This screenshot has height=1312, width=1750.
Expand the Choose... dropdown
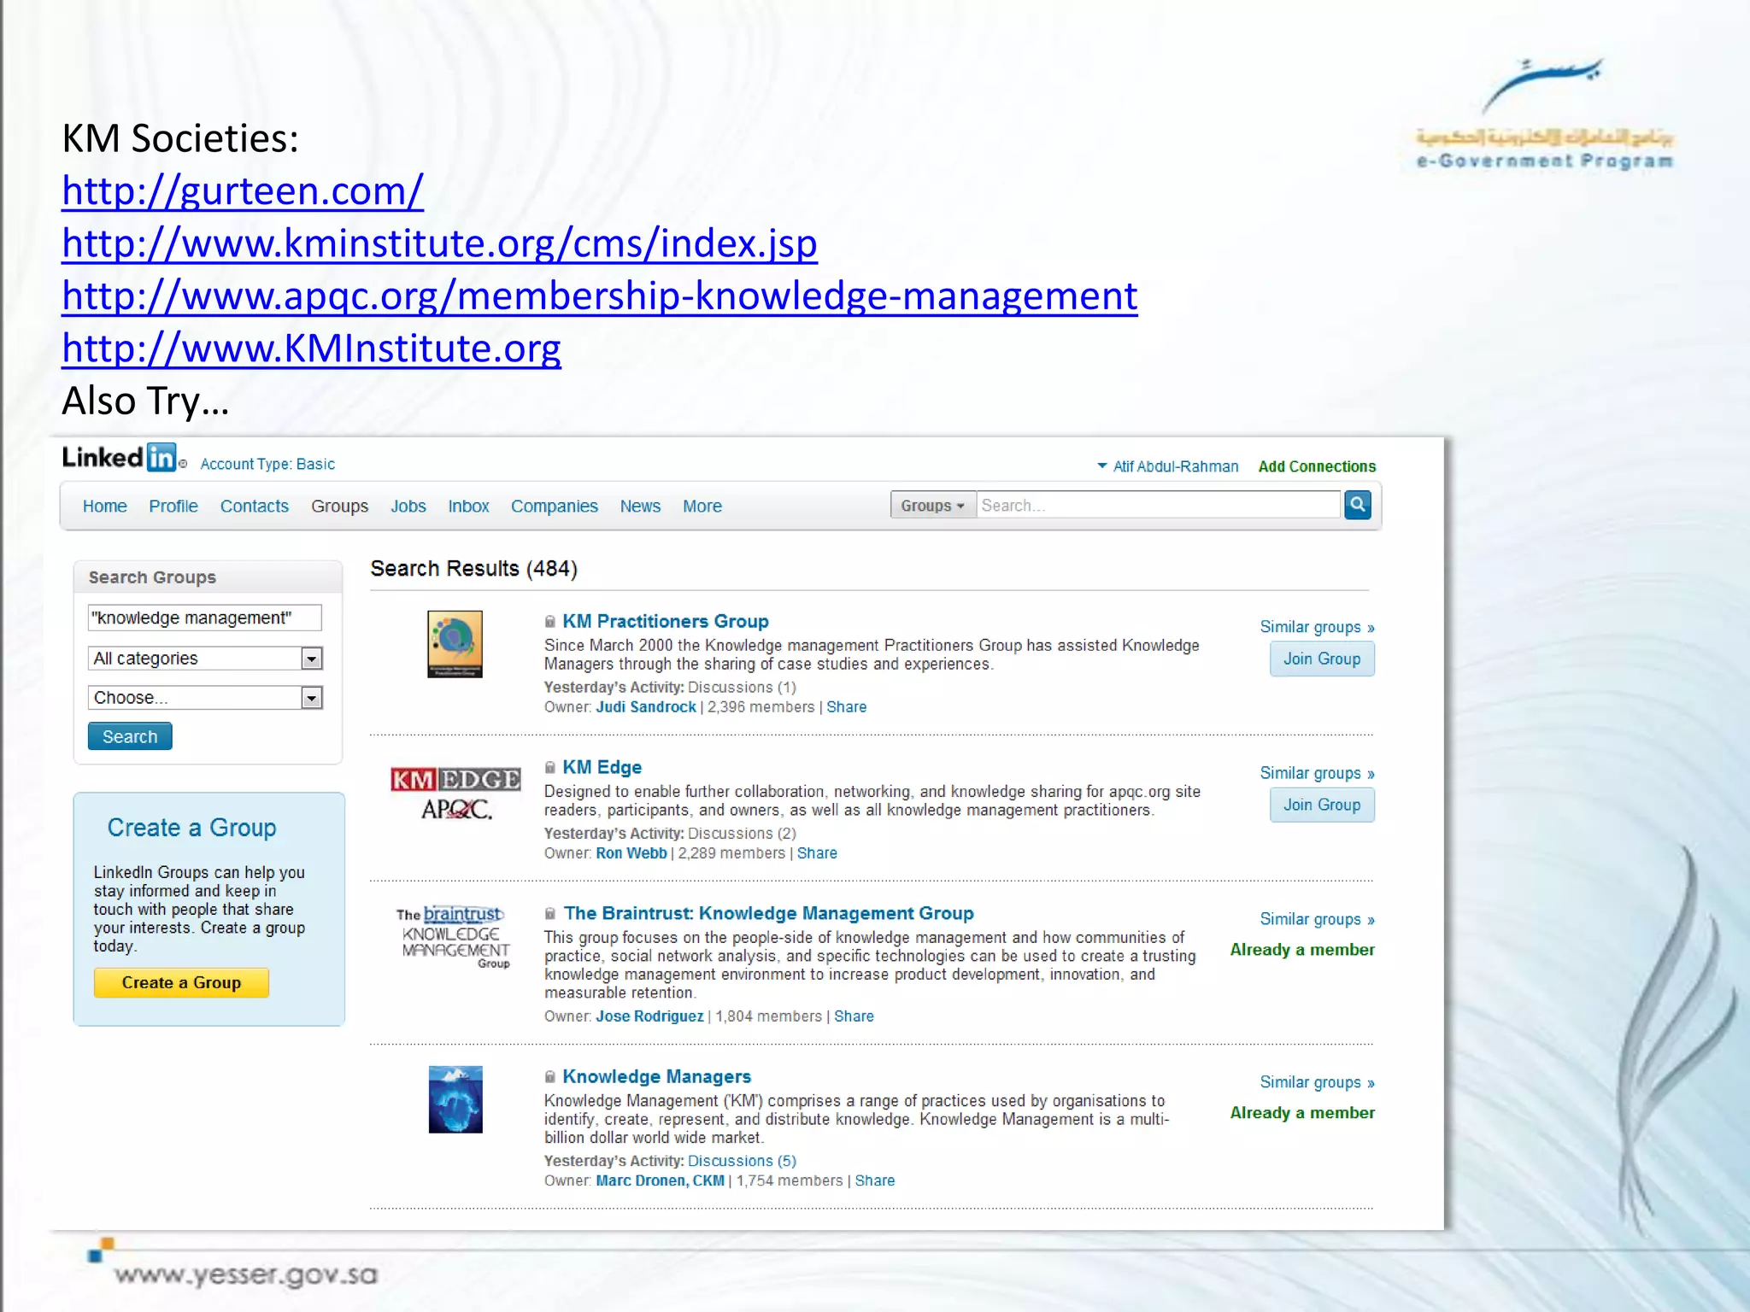click(205, 698)
